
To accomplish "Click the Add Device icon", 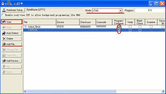I will coord(4,61).
